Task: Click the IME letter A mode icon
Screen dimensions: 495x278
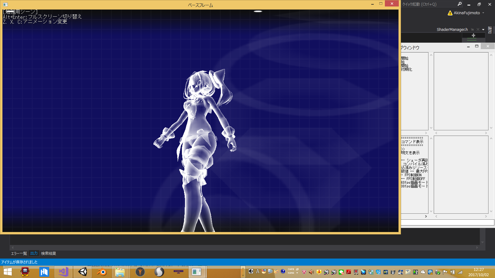Action: tap(257, 272)
